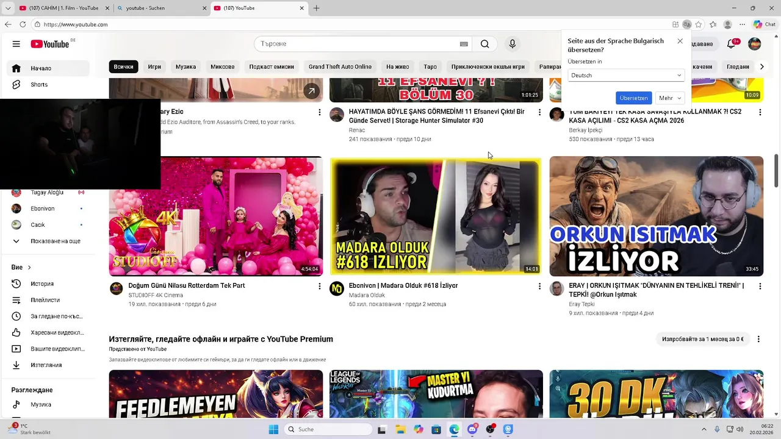The image size is (781, 439).
Task: Click the YouTube logo
Action: [51, 44]
